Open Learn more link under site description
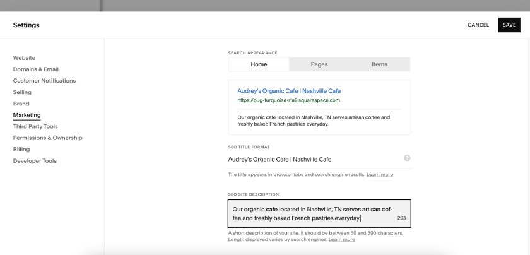 point(342,239)
